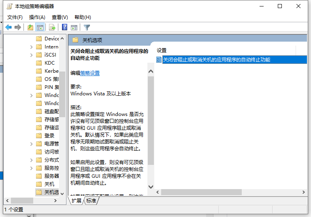Screen dimensions: 311x217
Task: Open the 文件(F) menu
Action: (15, 17)
